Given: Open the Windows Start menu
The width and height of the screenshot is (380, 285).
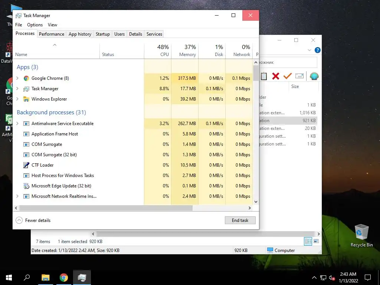Looking at the screenshot, I should (x=9, y=278).
